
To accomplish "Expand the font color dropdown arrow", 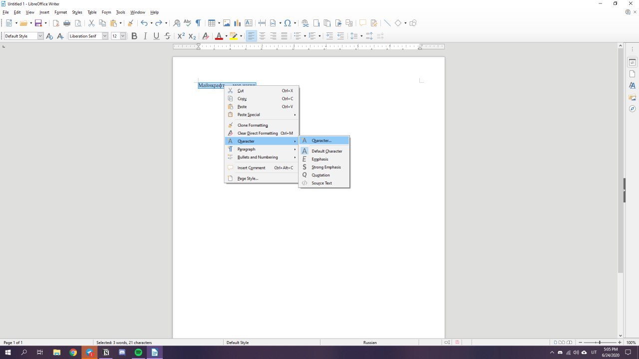I will point(226,36).
